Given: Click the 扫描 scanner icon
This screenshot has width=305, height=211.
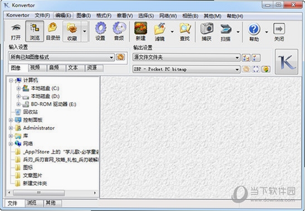Looking at the screenshot, I should (225, 28).
